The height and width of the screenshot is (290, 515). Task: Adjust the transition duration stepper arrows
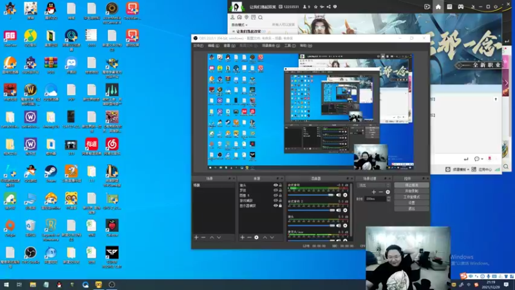coord(389,199)
